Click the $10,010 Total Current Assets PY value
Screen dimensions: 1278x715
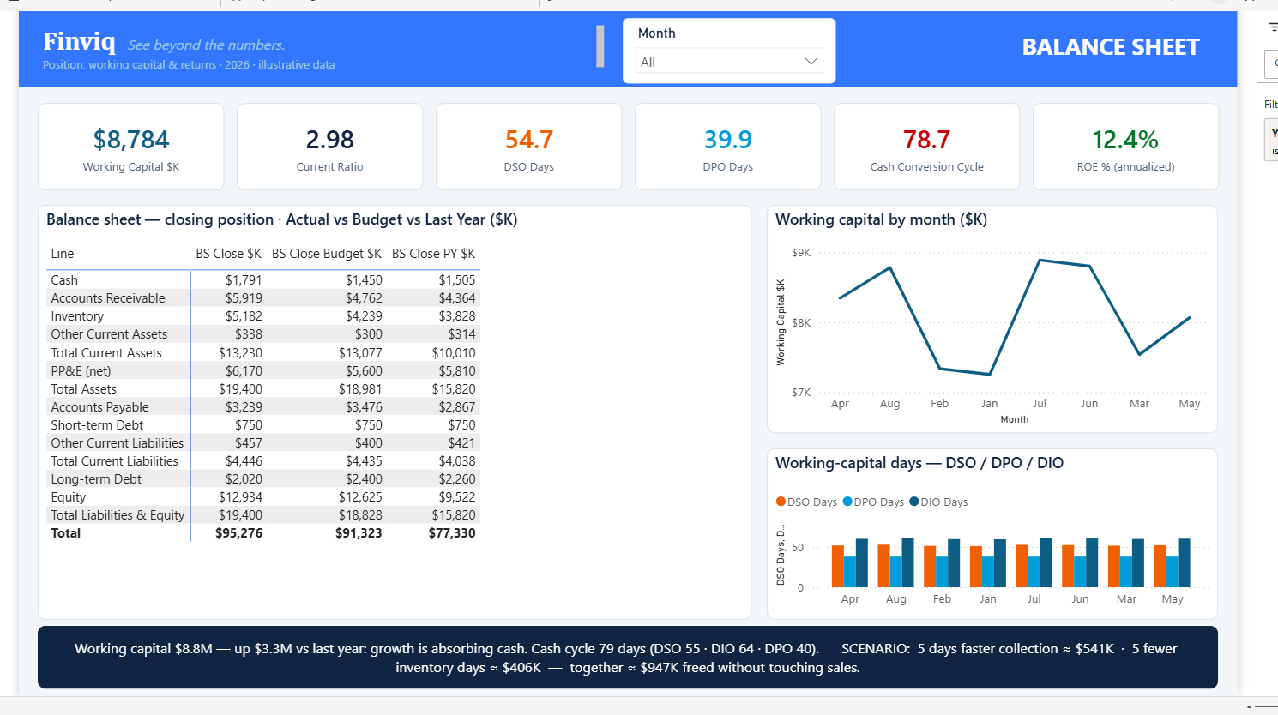pyautogui.click(x=454, y=353)
